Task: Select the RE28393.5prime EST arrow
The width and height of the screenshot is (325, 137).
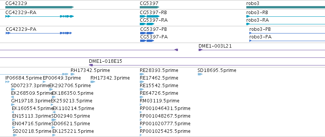Action: 142,74
